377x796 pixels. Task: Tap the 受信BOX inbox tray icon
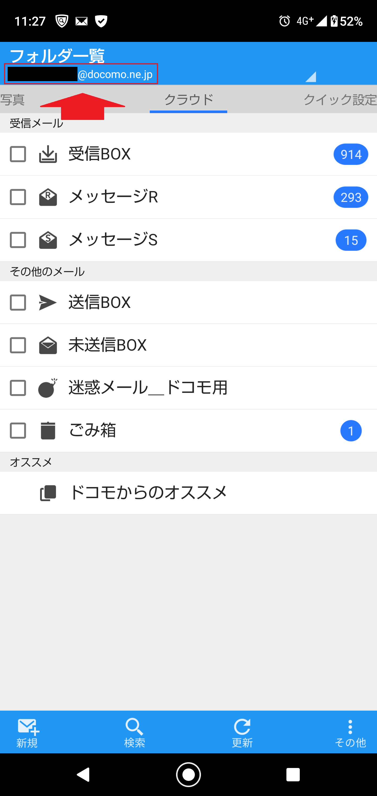(x=48, y=154)
